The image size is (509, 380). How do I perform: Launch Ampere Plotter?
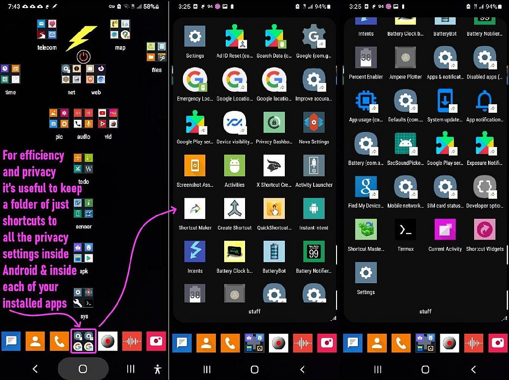[406, 58]
